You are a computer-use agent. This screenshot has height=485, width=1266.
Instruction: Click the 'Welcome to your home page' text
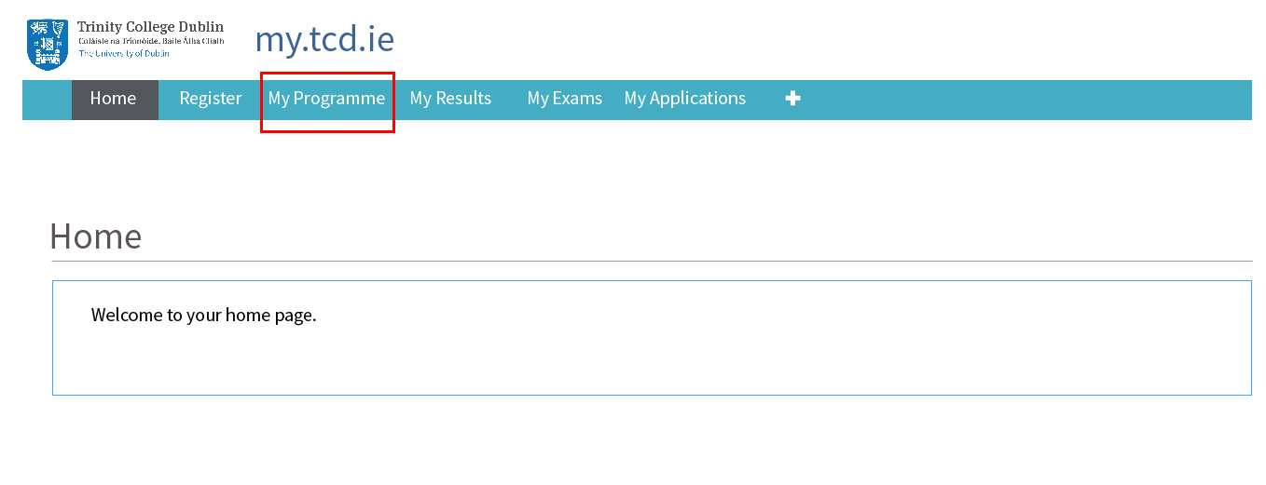point(204,315)
